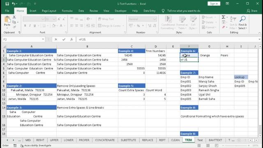Screen dimensions: 263x148
Task: Click the Fill Color bucket
Action: tap(54, 25)
